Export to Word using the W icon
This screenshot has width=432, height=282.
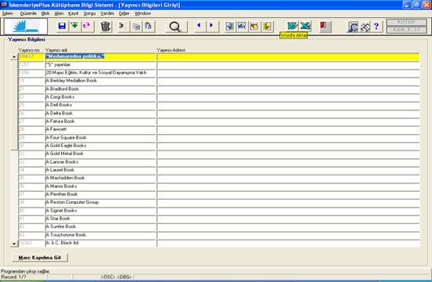click(x=292, y=27)
